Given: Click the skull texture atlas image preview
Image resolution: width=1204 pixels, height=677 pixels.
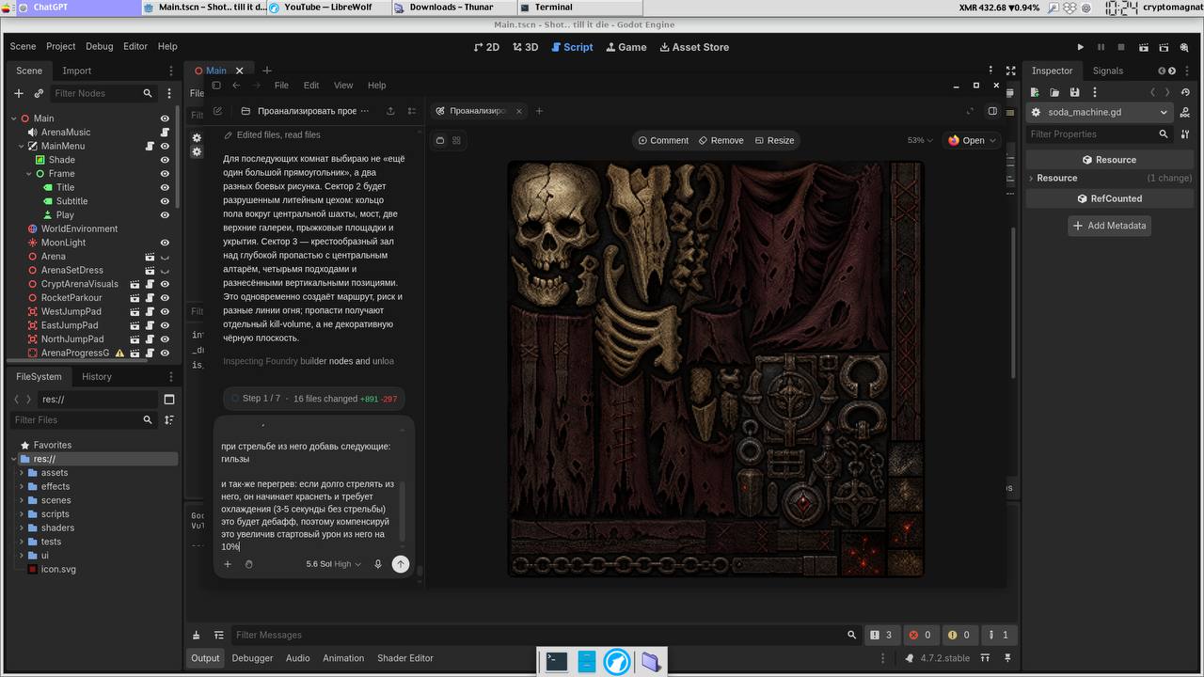Looking at the screenshot, I should click(716, 369).
